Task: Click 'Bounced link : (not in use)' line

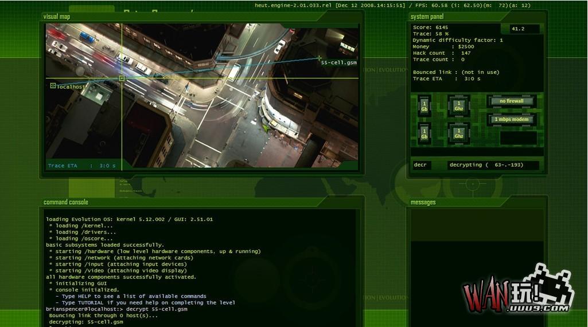Action: pos(456,72)
